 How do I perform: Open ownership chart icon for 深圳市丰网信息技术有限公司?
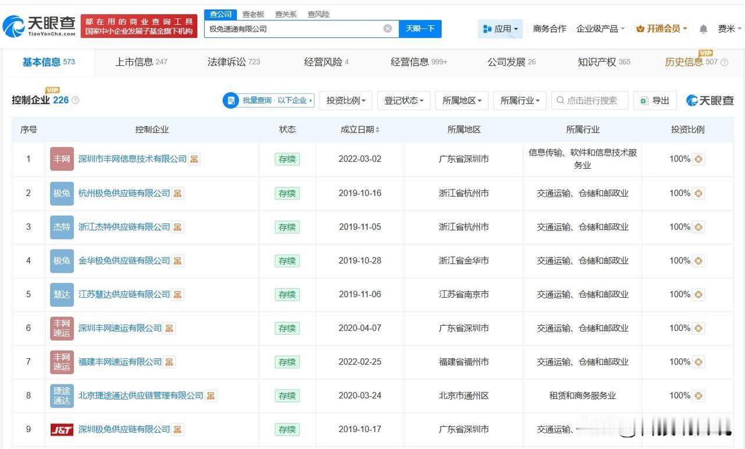click(194, 159)
